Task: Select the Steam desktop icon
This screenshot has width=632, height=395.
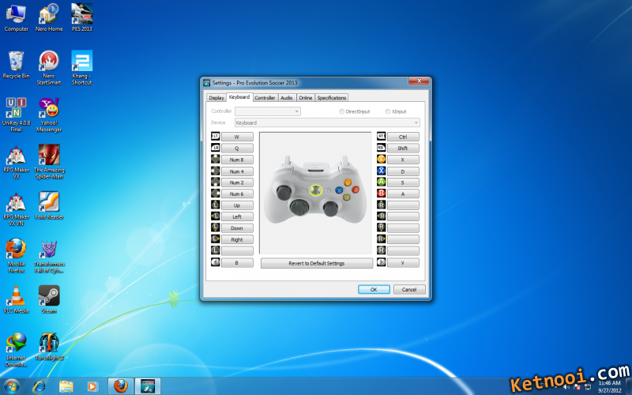Action: click(49, 299)
